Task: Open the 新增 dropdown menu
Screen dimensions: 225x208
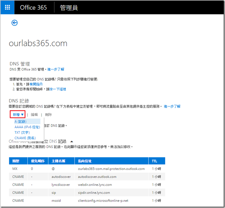Action: coord(18,115)
